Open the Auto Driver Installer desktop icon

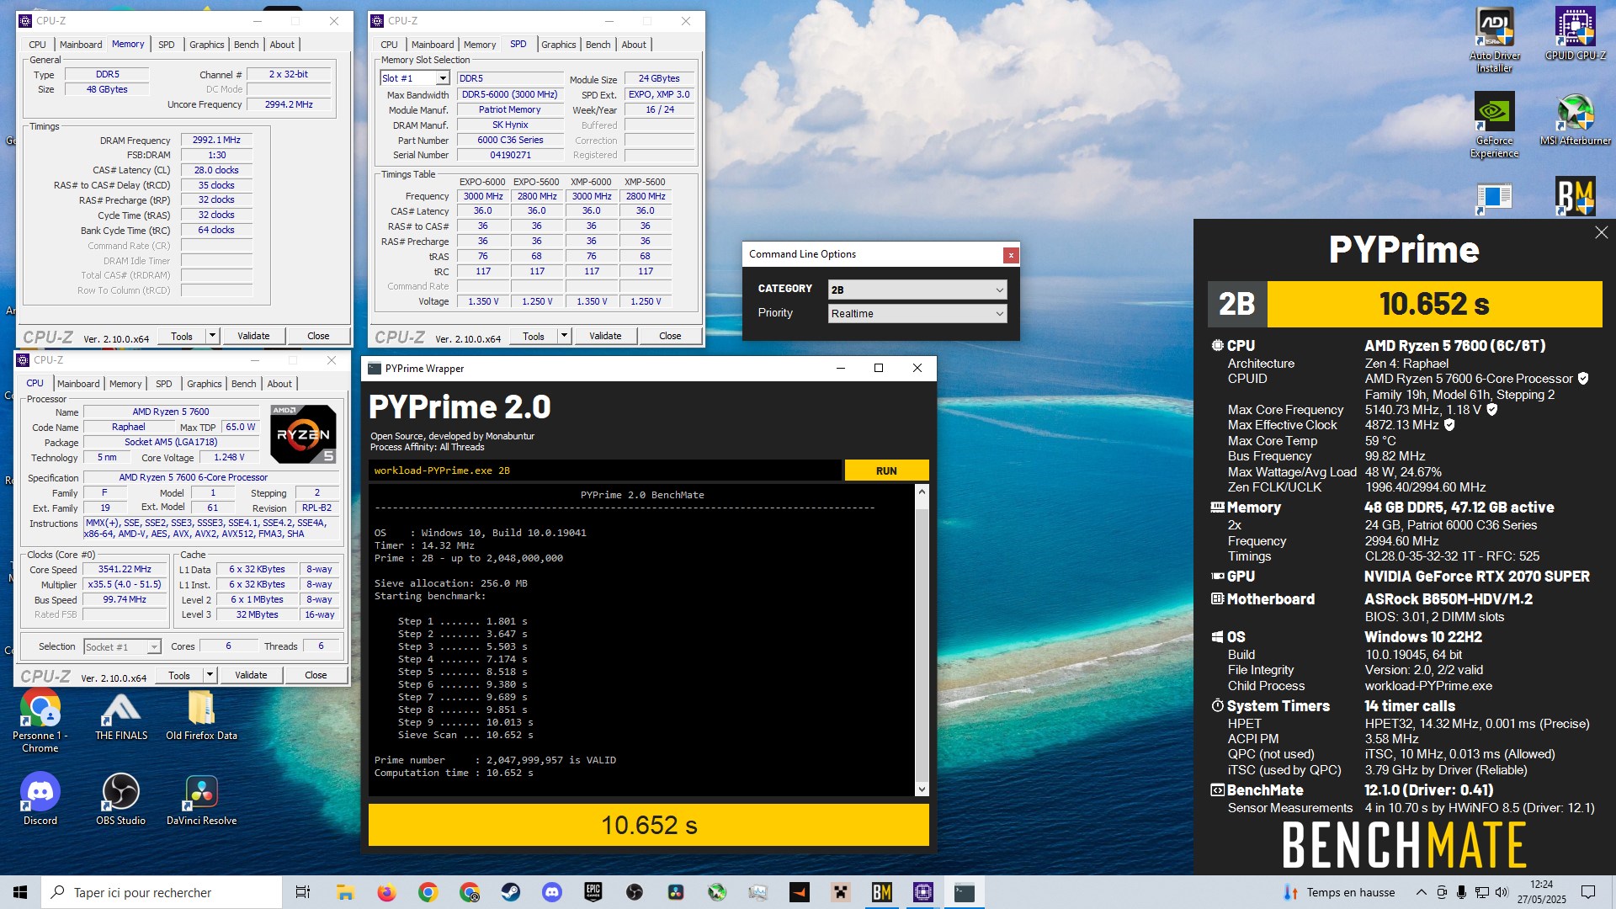coord(1494,40)
